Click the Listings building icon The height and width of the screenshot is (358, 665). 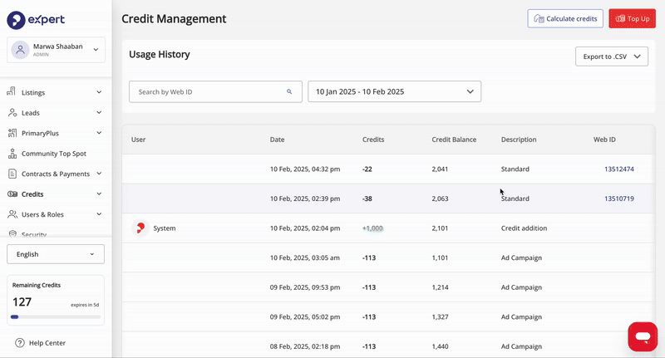[x=12, y=91]
